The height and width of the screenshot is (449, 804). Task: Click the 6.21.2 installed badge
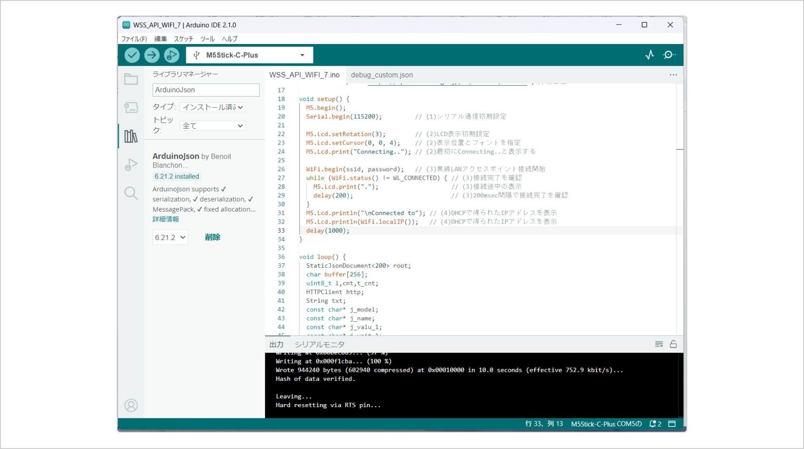(176, 176)
